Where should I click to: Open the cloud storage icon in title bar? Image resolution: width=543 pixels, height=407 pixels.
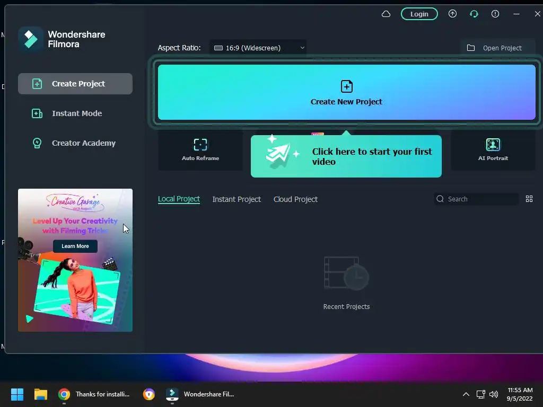point(386,14)
